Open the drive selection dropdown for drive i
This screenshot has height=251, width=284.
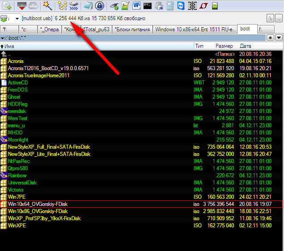[17, 18]
